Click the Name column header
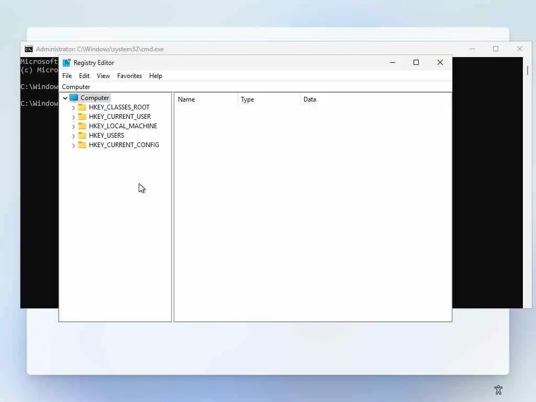Image resolution: width=536 pixels, height=402 pixels. [206, 99]
